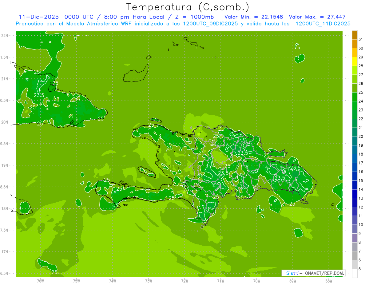Click the white legend swatch below 5

click(355, 273)
